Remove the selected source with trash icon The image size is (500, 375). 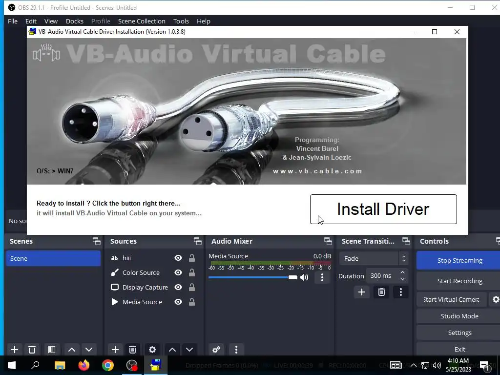point(133,350)
